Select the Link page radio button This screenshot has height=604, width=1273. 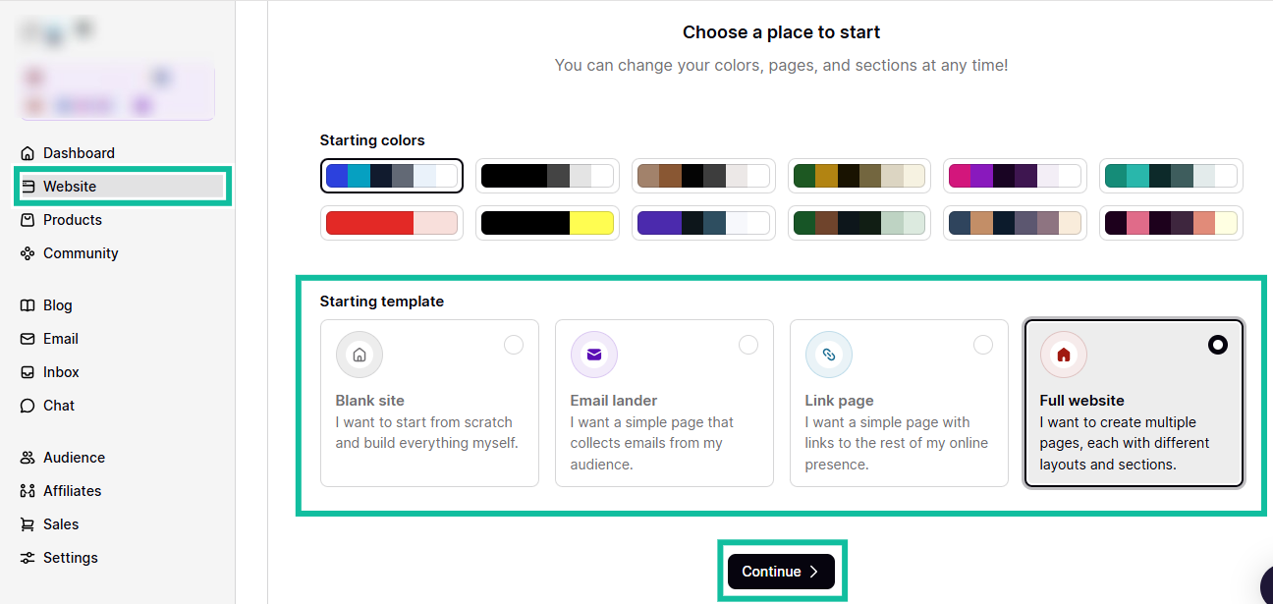(983, 345)
